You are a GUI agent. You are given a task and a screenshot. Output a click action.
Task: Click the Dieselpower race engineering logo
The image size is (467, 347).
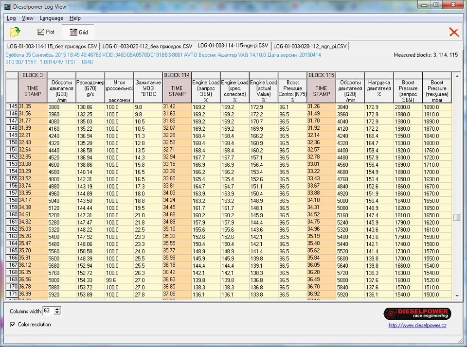coord(417,313)
